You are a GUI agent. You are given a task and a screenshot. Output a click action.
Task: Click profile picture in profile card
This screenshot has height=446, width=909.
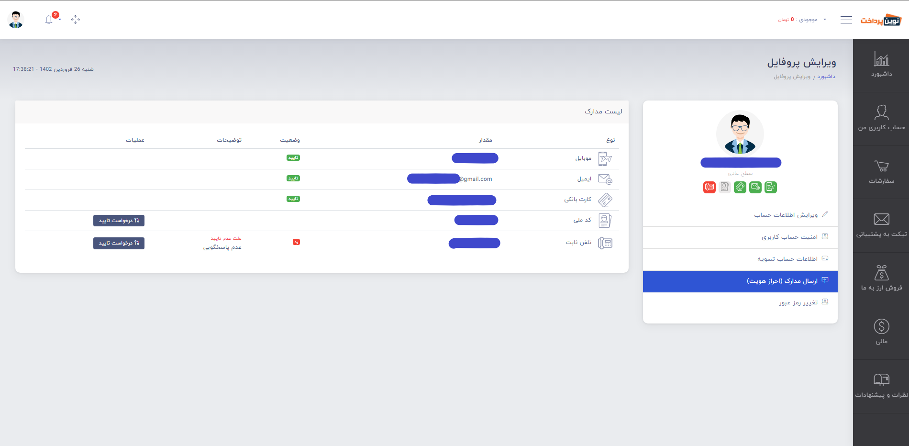coord(740,134)
